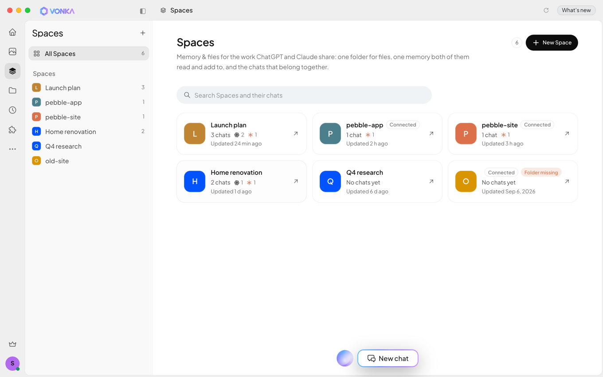The image size is (603, 377).
Task: Click 'Updated 6 d ago' text
Action: (367, 192)
